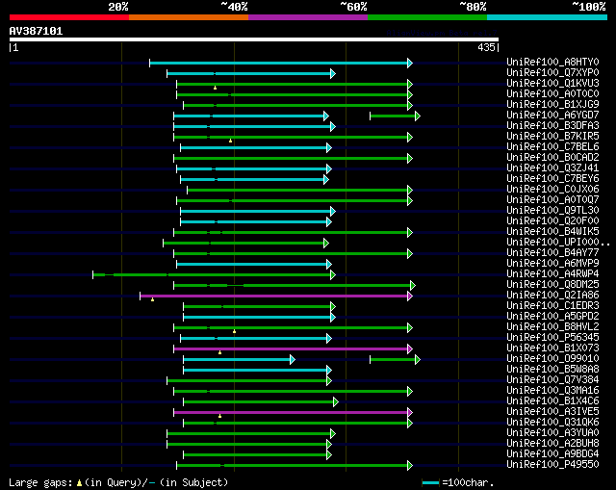Select UniRef100_B1XJG9 entry label
The width and height of the screenshot is (616, 490).
tap(552, 105)
